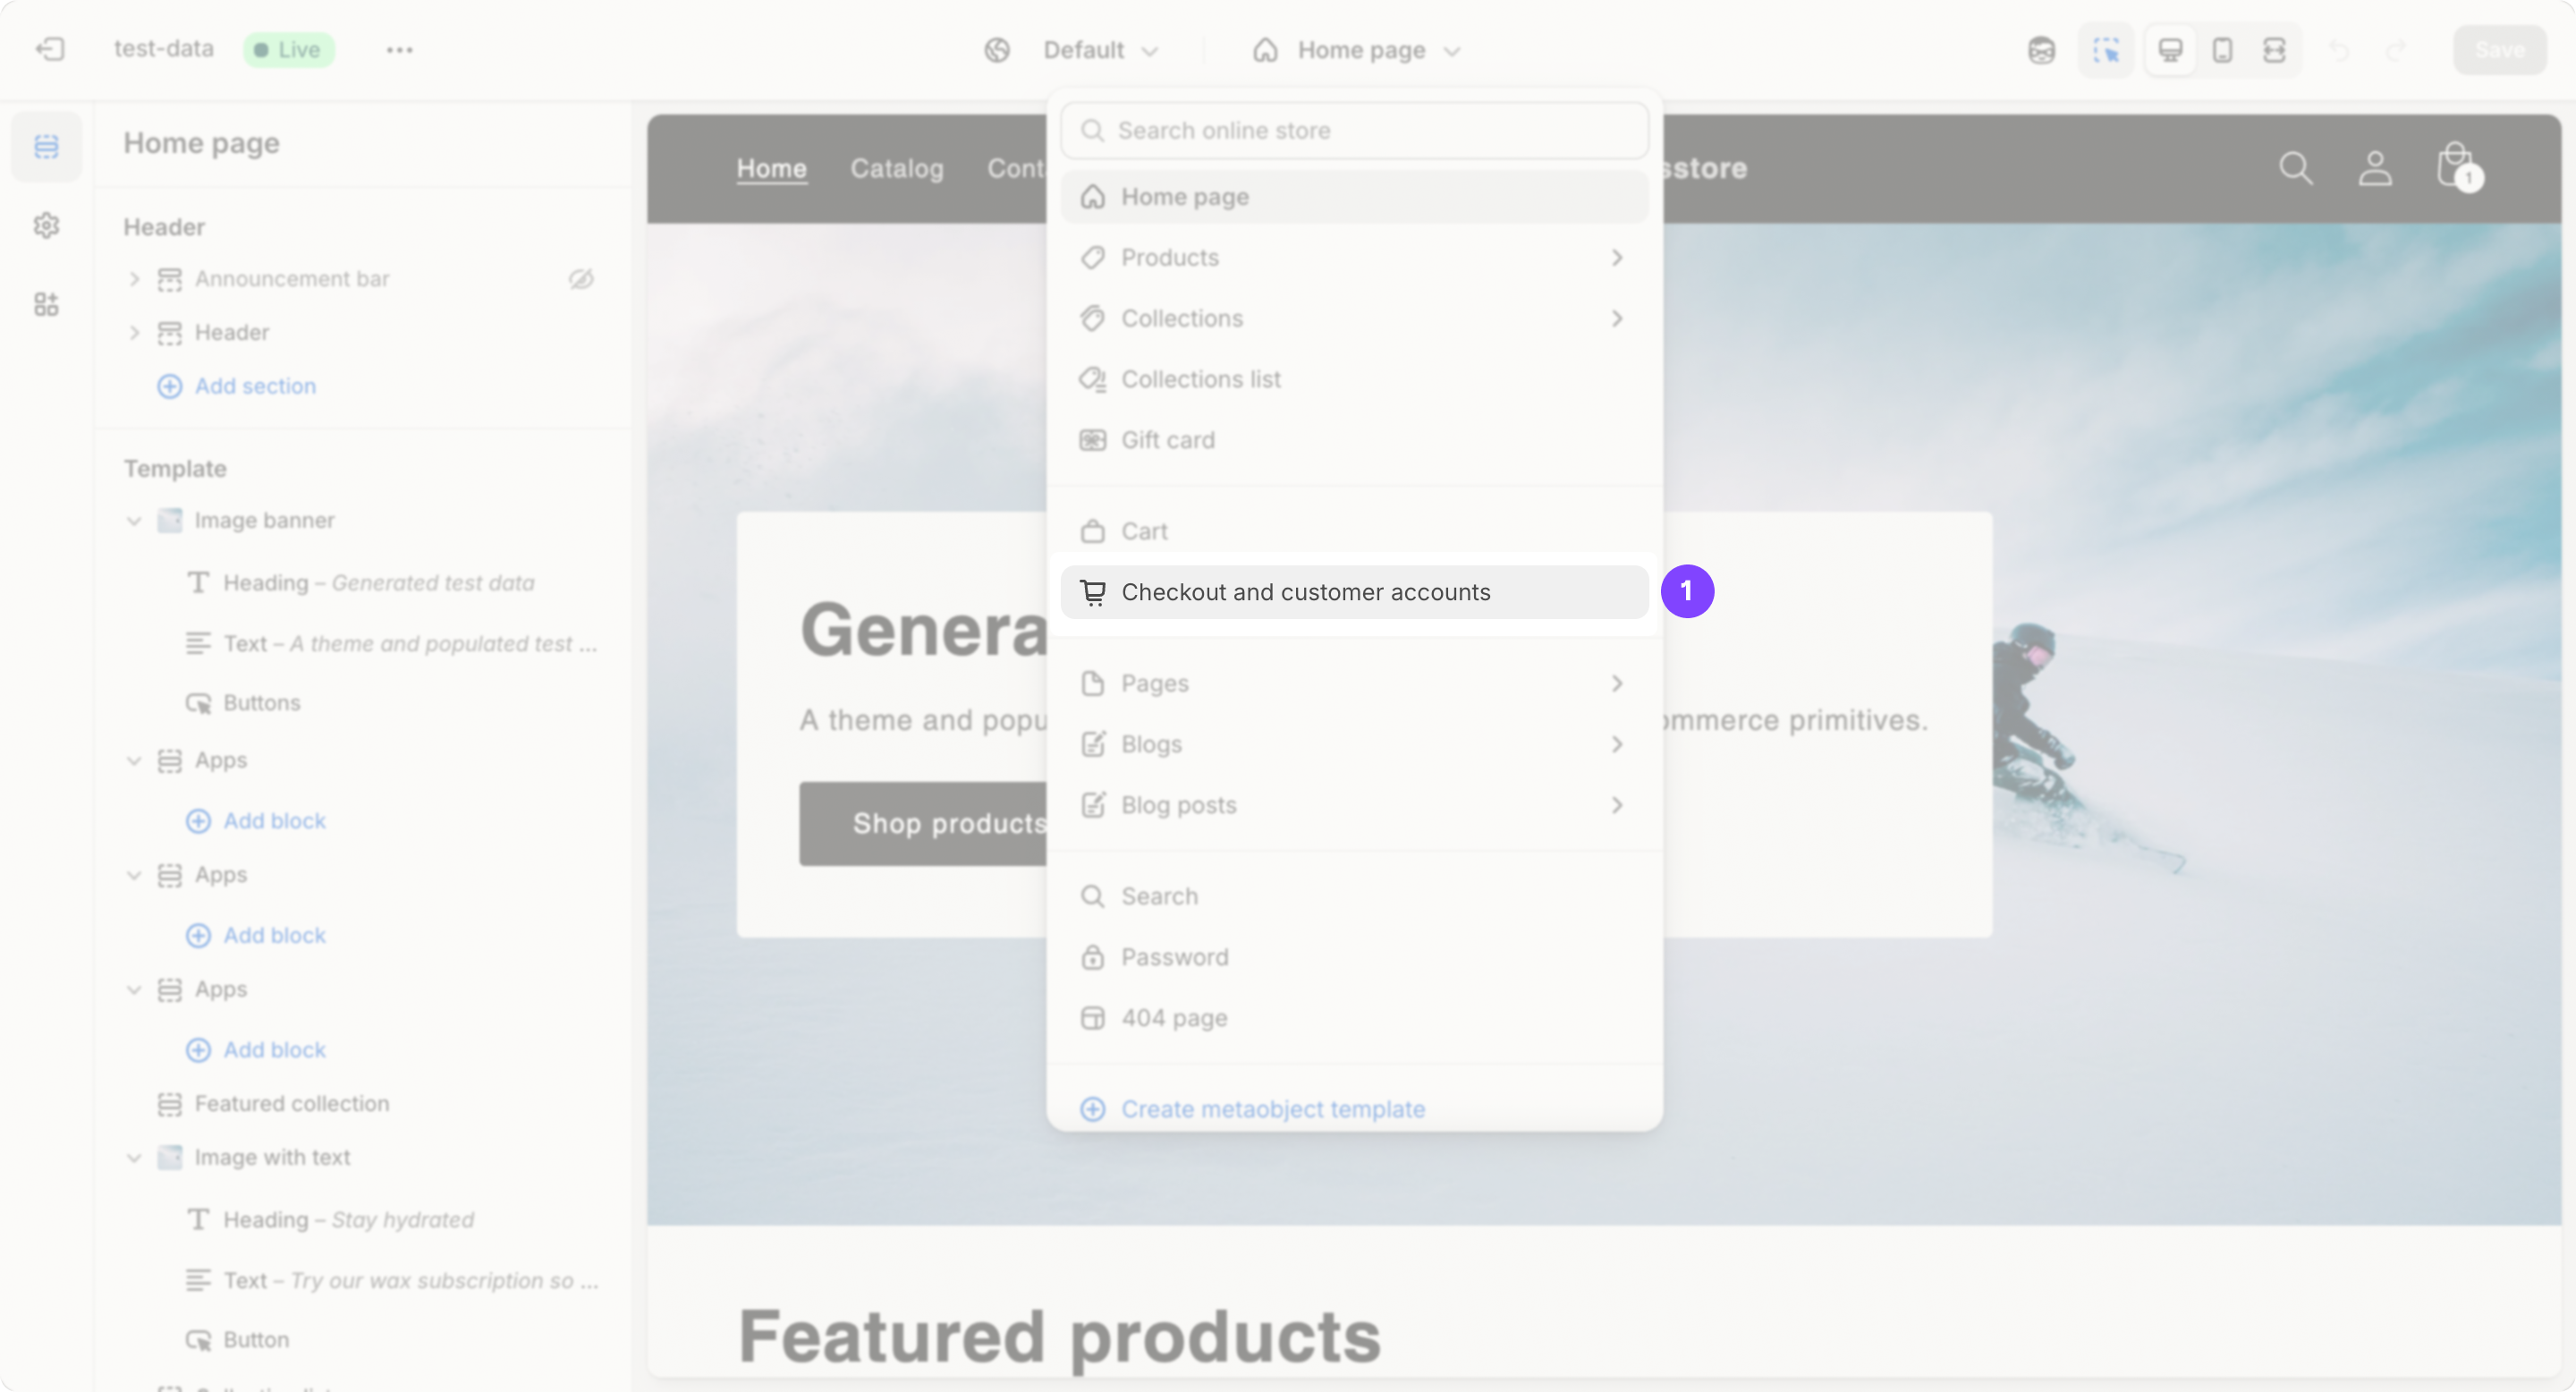This screenshot has width=2576, height=1392.
Task: Select Gift card template
Action: [x=1354, y=440]
